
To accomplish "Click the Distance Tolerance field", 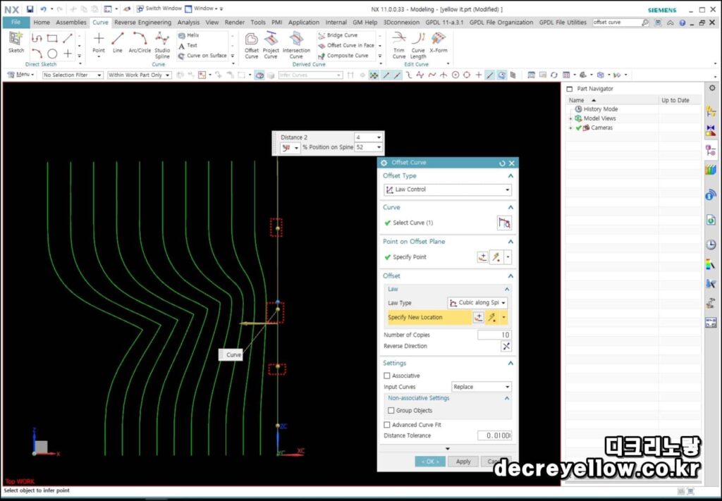I will coord(494,435).
